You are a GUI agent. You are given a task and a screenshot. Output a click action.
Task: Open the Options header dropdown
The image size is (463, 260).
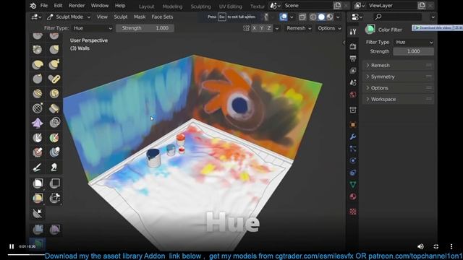[x=329, y=28]
